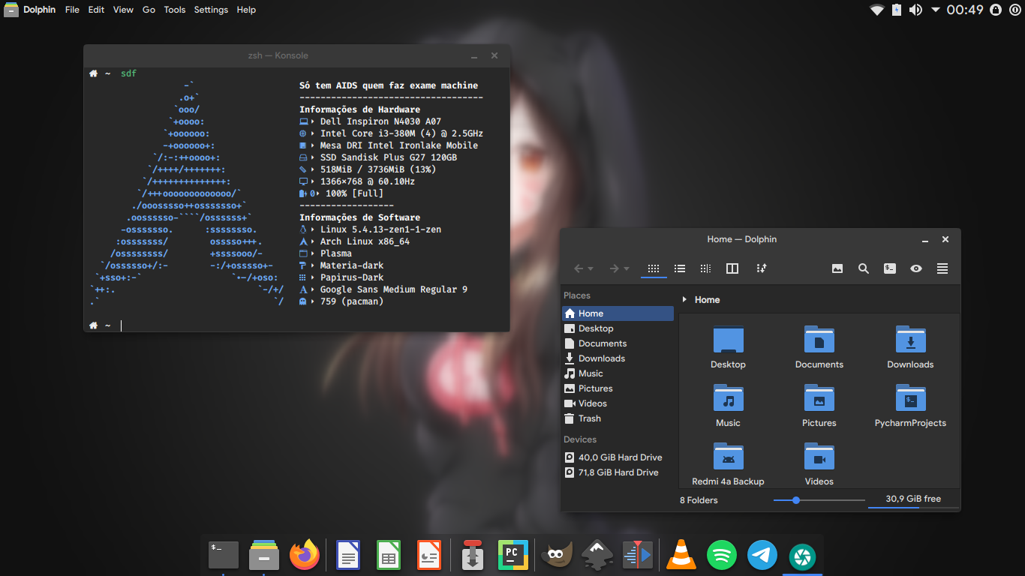
Task: Select Music in Places panel
Action: click(618, 373)
